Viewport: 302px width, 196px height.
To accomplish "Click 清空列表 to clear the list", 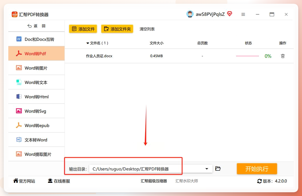I will pyautogui.click(x=147, y=29).
